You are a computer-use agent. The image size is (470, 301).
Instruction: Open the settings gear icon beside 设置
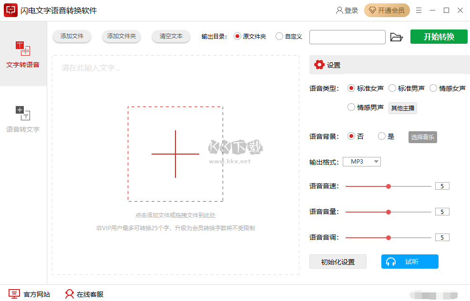319,65
